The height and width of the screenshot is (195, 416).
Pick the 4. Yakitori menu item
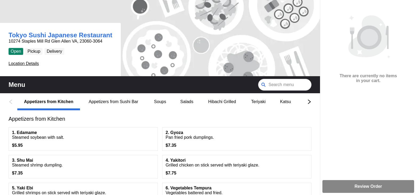(237, 167)
